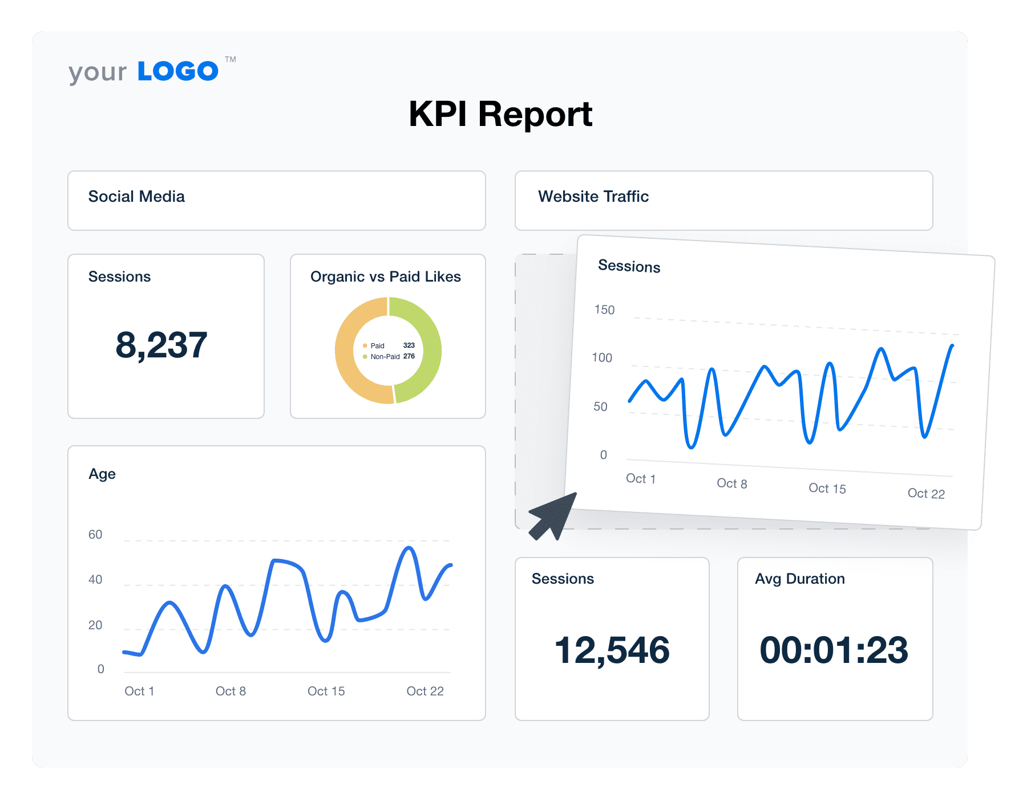Screen dimensions: 1027x802
Task: Switch to the Social Media tab
Action: 136,196
